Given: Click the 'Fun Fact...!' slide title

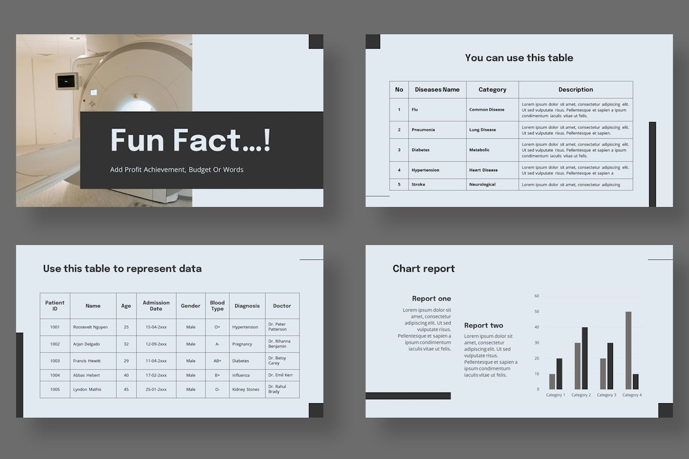Looking at the screenshot, I should coord(190,140).
